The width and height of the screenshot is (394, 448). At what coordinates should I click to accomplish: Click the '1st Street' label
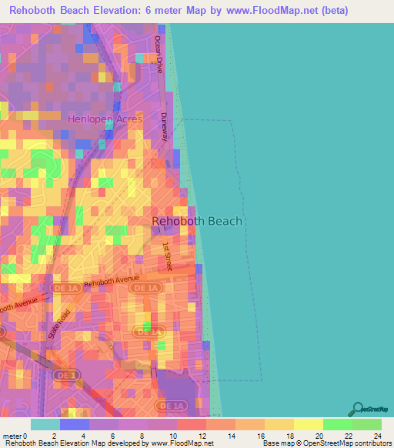coord(168,256)
